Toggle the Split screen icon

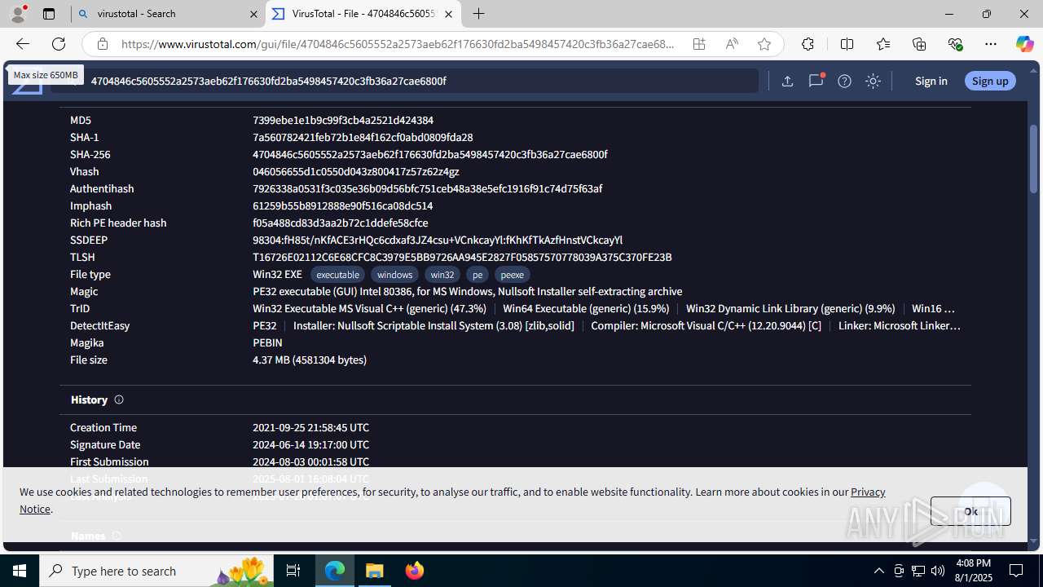tap(847, 44)
